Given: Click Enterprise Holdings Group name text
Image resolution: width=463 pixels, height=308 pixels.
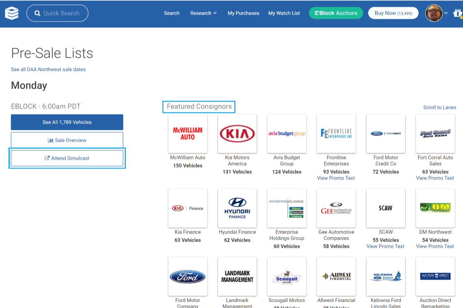Looking at the screenshot, I should [287, 235].
